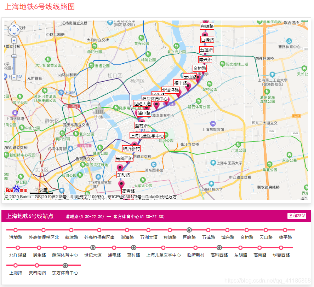Screen dimensions: 314x287
Task: Open the 上海儿童医学中心 link in list
Action: click(x=164, y=255)
